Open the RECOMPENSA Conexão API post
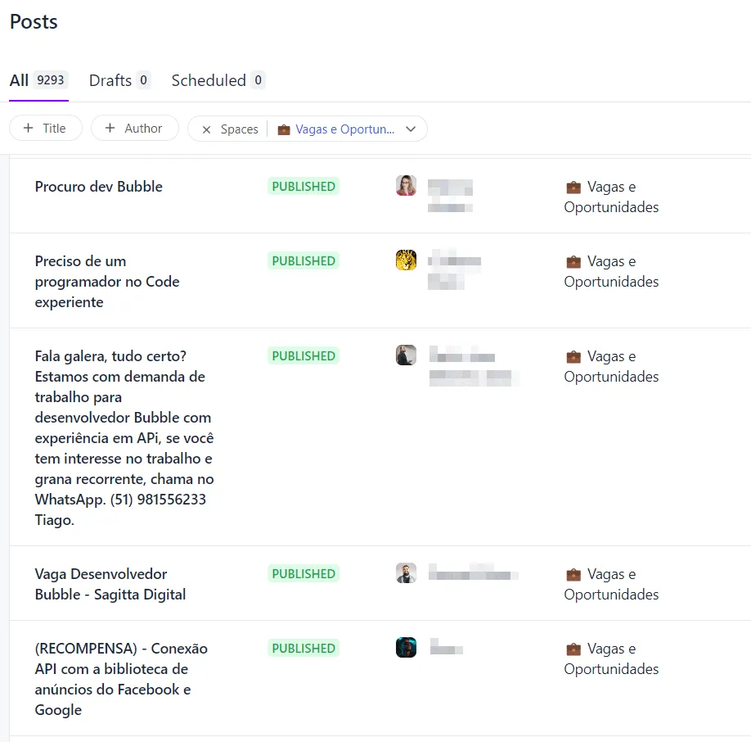 click(x=121, y=679)
